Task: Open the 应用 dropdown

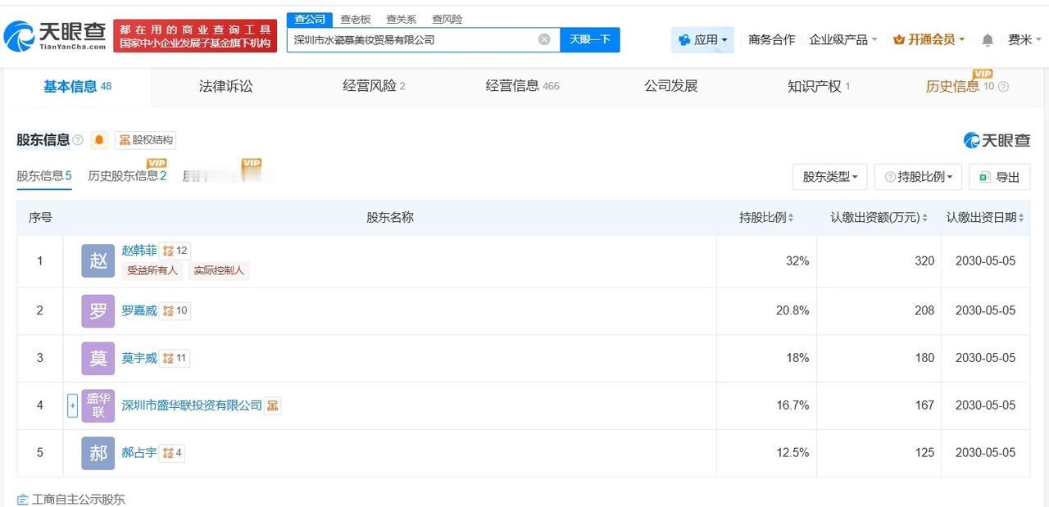Action: 702,39
